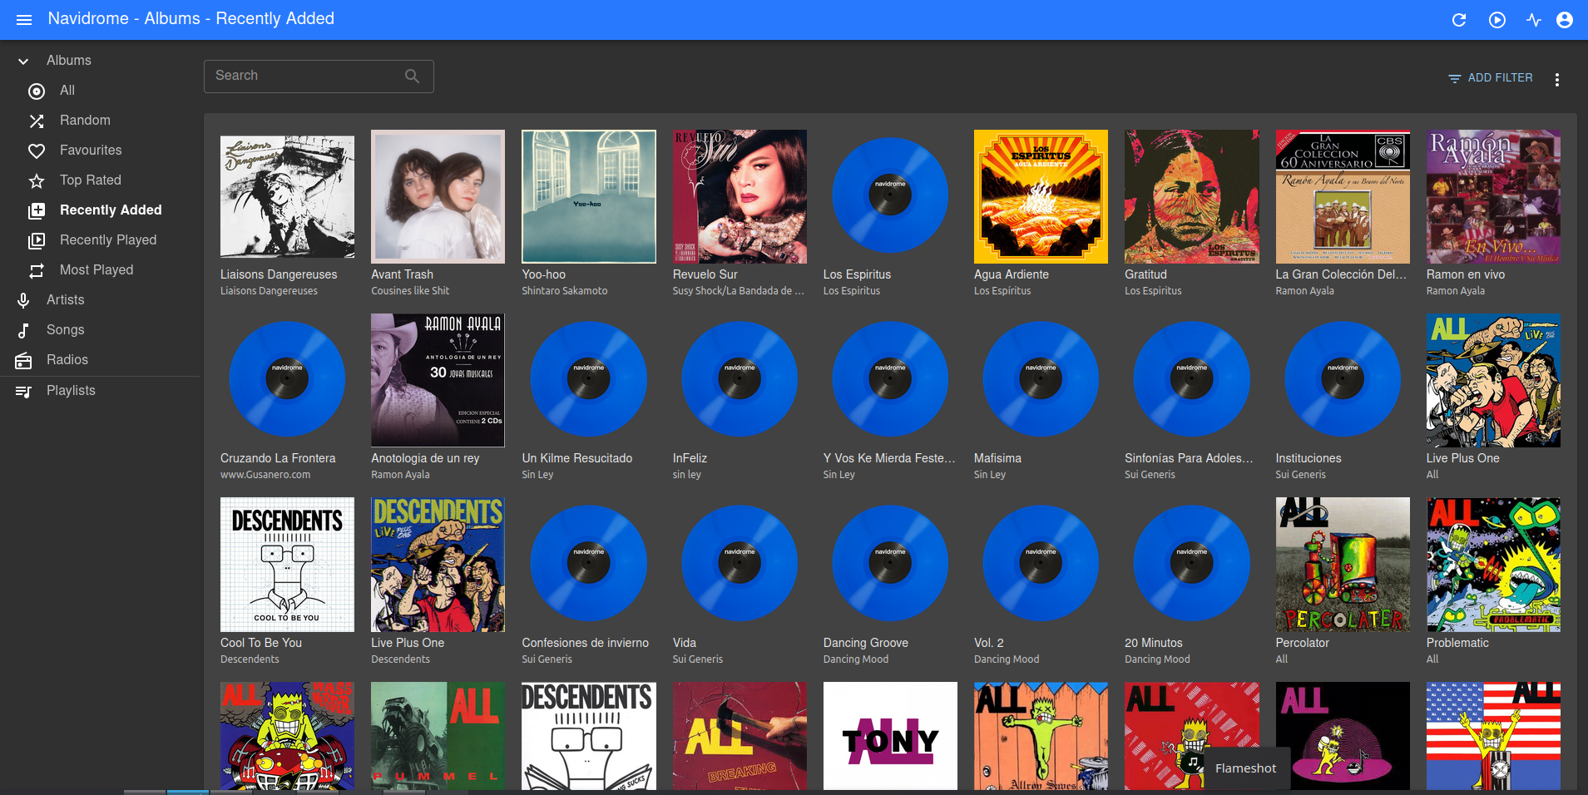This screenshot has height=795, width=1588.
Task: Click the Songs music note icon
Action: coord(23,330)
